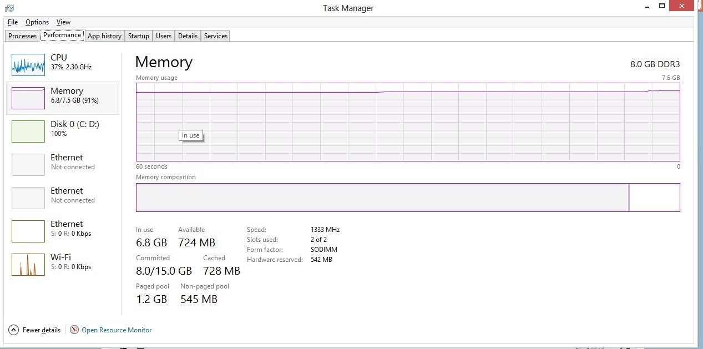Image resolution: width=703 pixels, height=349 pixels.
Task: Click the Memory heading text
Action: [x=164, y=62]
